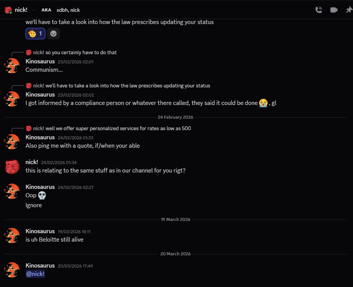Click nick!'s red avatar in the header
The height and width of the screenshot is (287, 353).
(8, 10)
